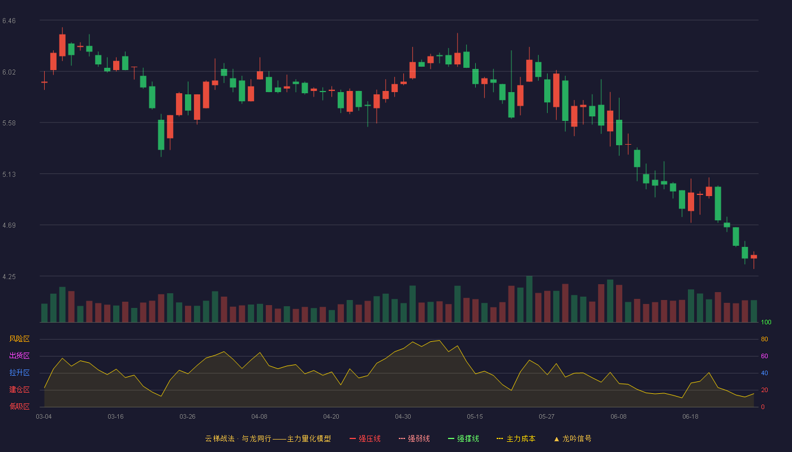Viewport: 792px width, 452px height.
Task: Toggle the 强压线 legend item
Action: coord(365,438)
